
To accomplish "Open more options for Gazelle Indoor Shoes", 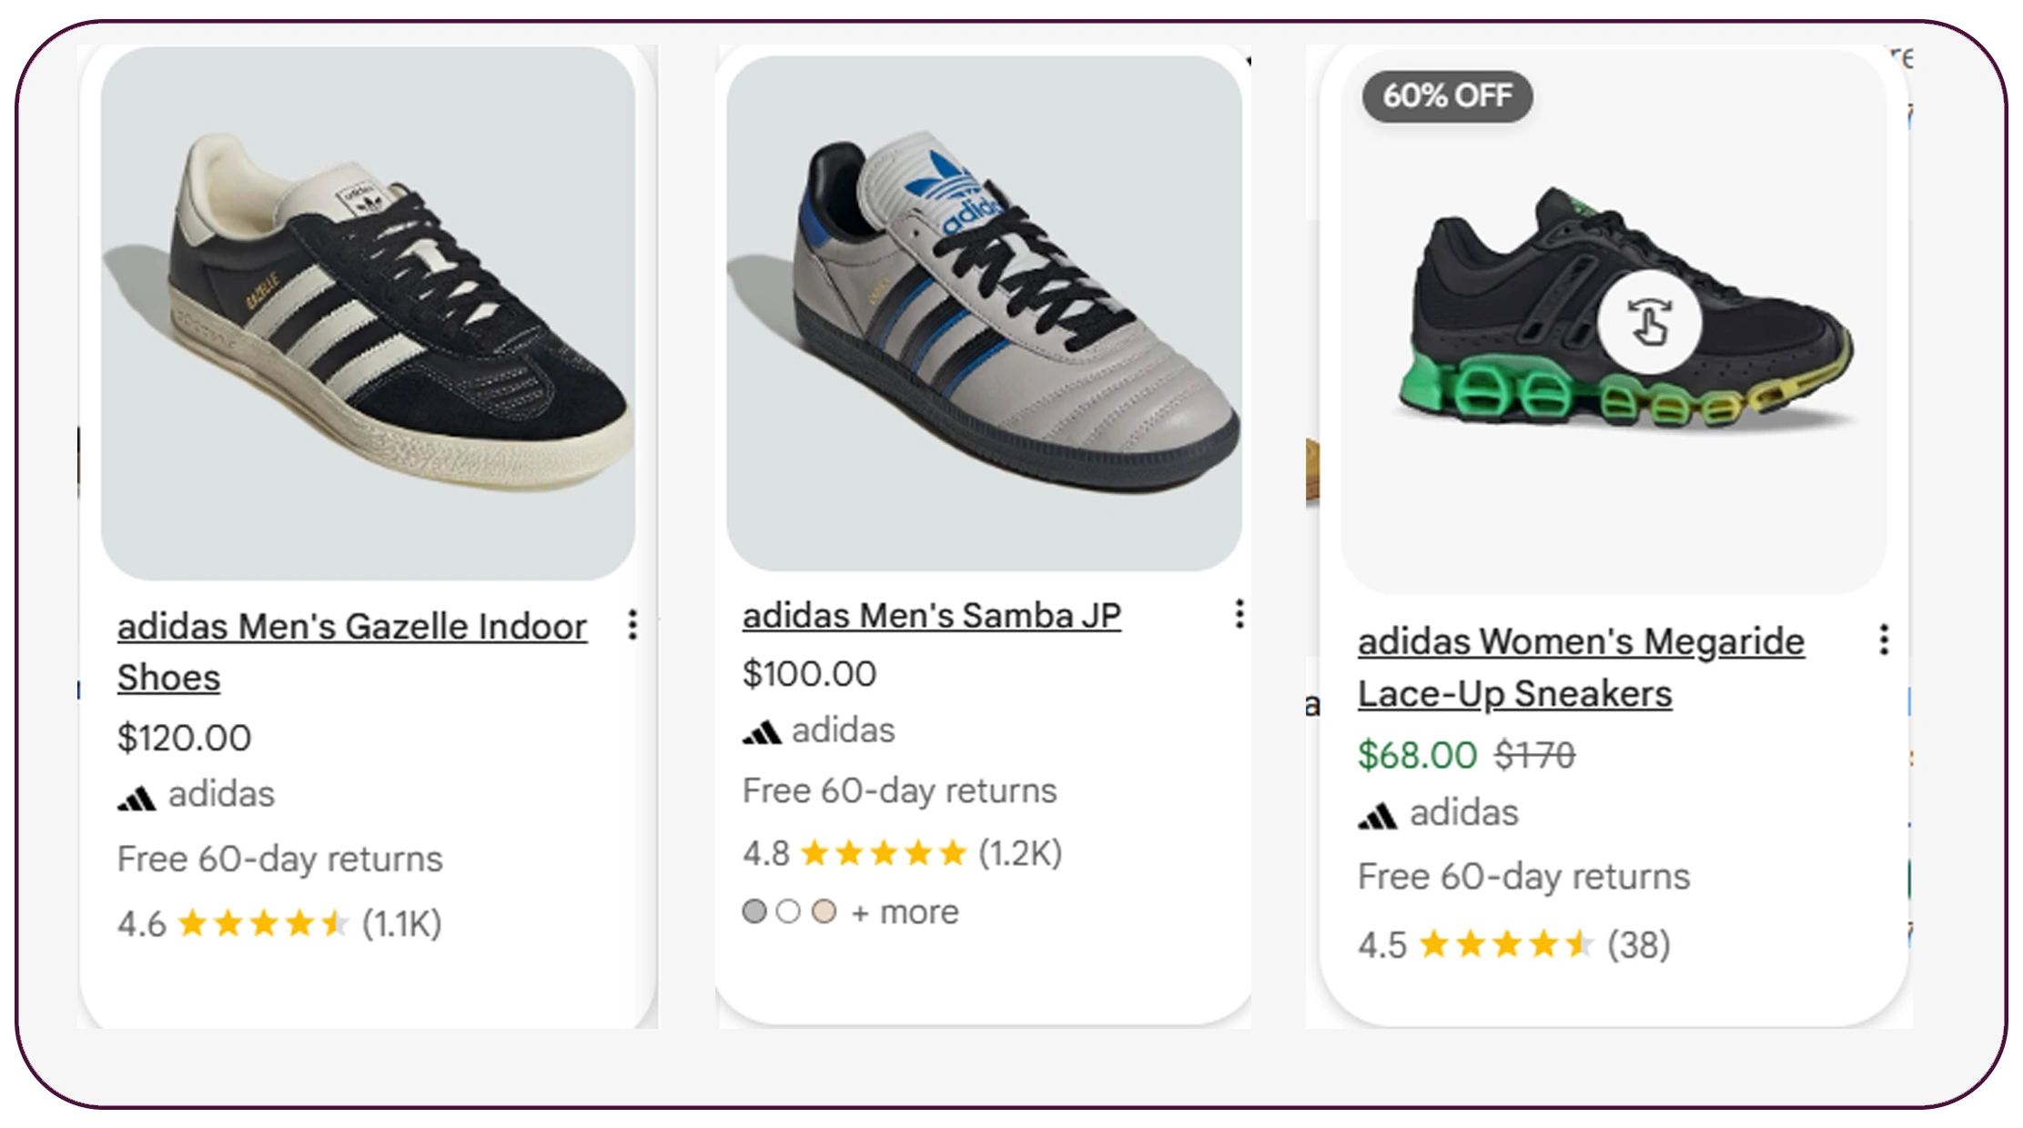I will (632, 625).
